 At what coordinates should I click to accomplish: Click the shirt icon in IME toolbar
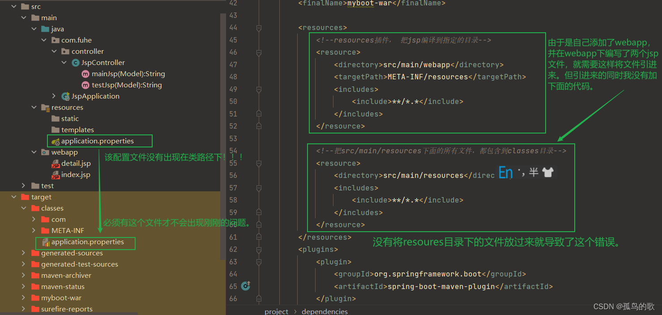[x=547, y=173]
